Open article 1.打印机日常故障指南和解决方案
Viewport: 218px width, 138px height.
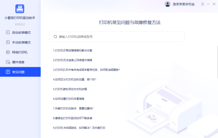(x=73, y=50)
